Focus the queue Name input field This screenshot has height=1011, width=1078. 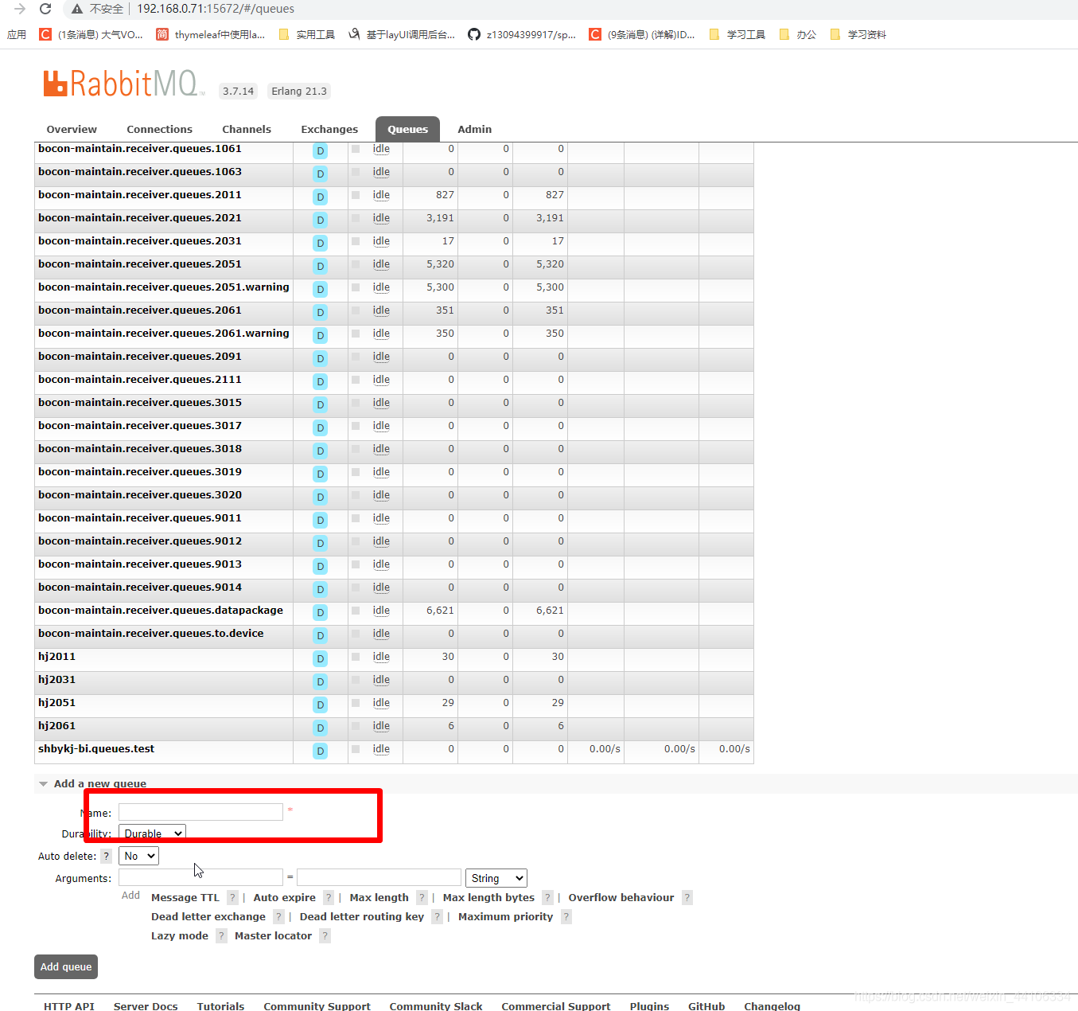click(200, 812)
